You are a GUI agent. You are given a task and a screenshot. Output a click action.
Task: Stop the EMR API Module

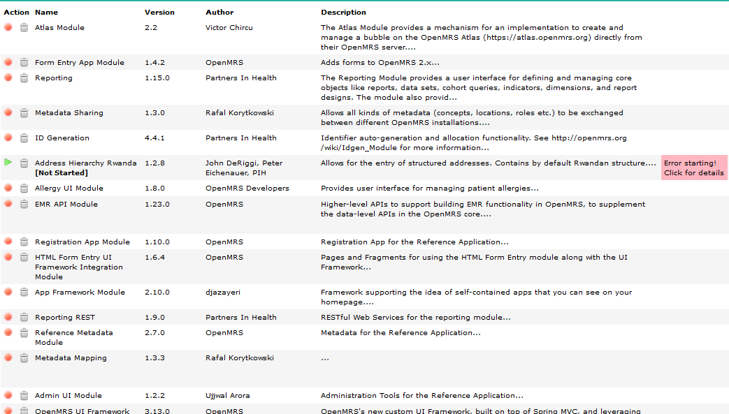coord(8,203)
